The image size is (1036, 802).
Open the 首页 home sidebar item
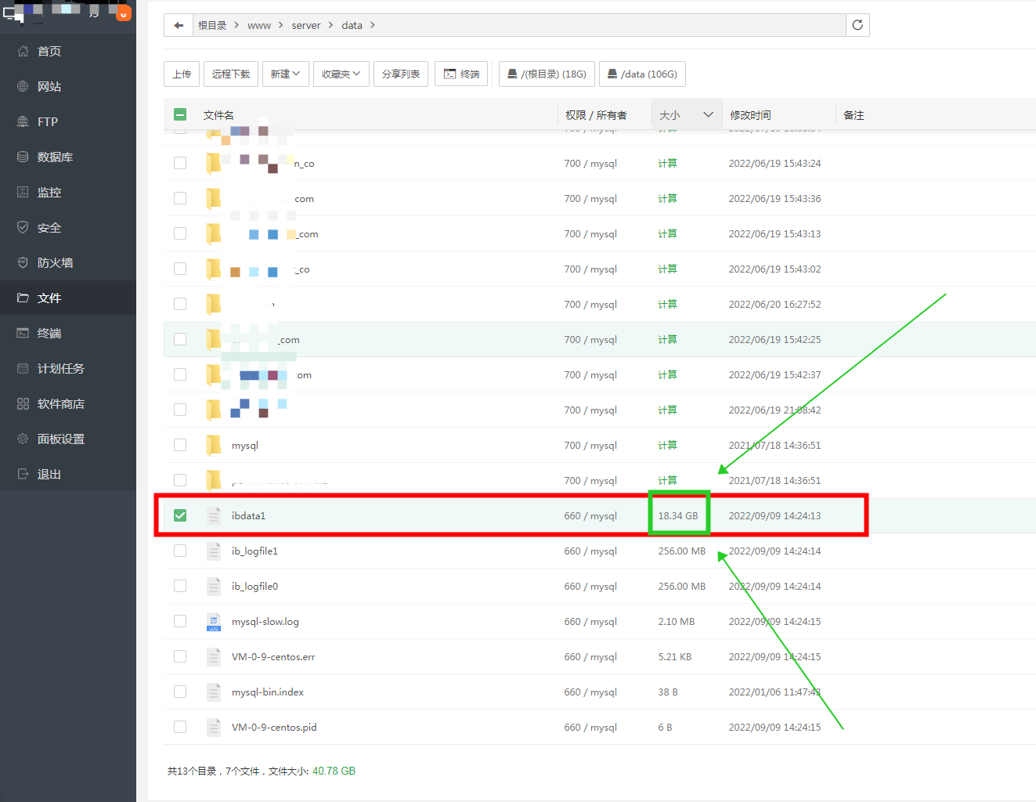[68, 51]
